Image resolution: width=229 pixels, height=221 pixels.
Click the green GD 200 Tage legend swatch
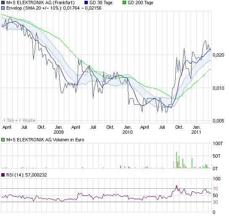pyautogui.click(x=124, y=3)
